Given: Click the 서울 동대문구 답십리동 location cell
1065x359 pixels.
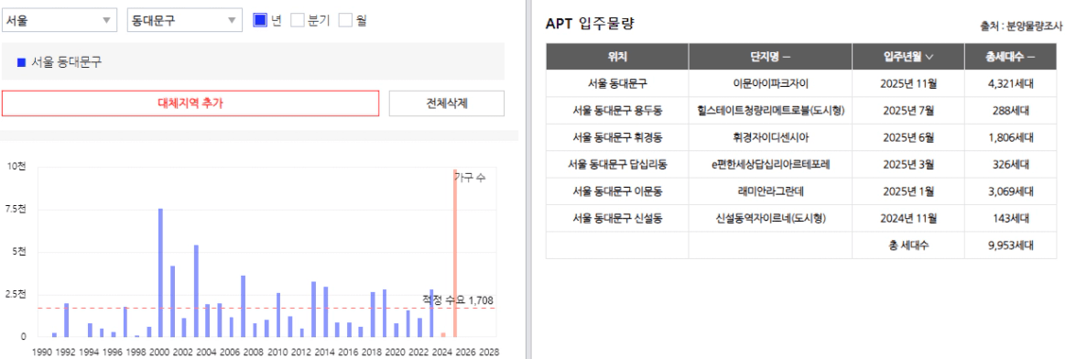Looking at the screenshot, I should (617, 164).
